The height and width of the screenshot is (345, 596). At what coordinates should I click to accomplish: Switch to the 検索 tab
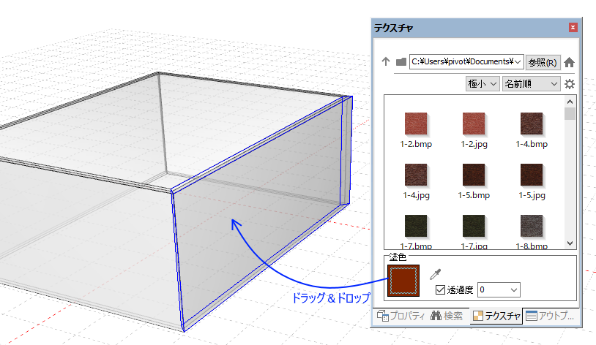[x=447, y=316]
